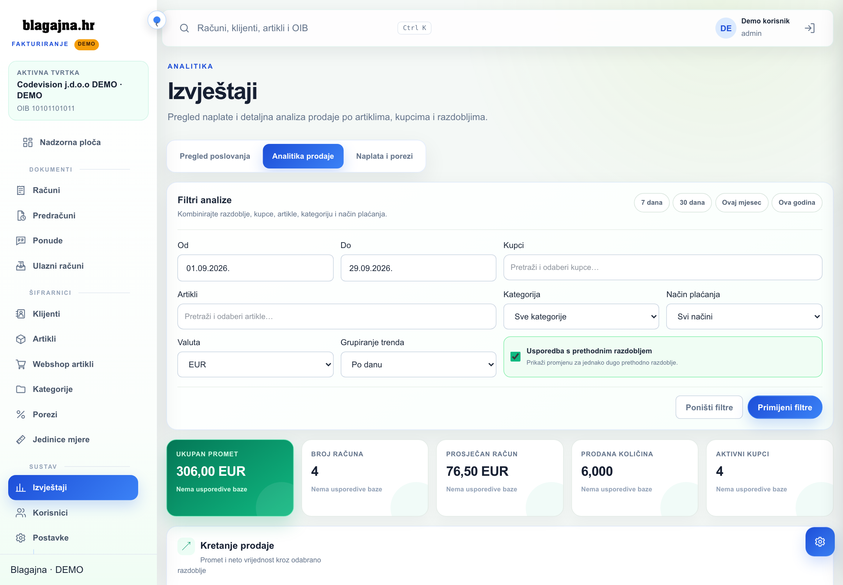The height and width of the screenshot is (585, 843).
Task: Click the Artikli box icon
Action: point(21,339)
